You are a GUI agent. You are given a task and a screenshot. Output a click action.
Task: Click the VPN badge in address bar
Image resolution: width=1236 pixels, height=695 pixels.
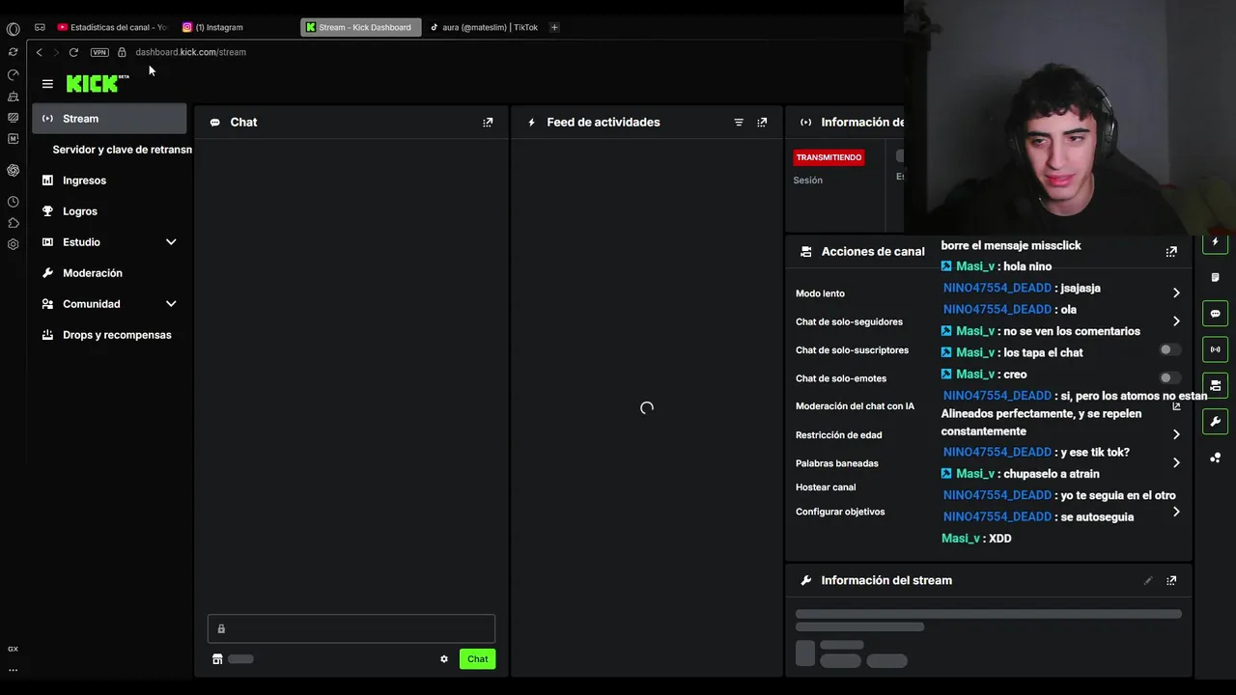point(99,52)
